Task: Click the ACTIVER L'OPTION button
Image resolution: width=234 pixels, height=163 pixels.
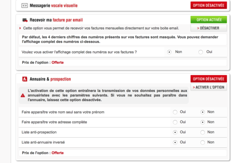Action: tap(209, 87)
